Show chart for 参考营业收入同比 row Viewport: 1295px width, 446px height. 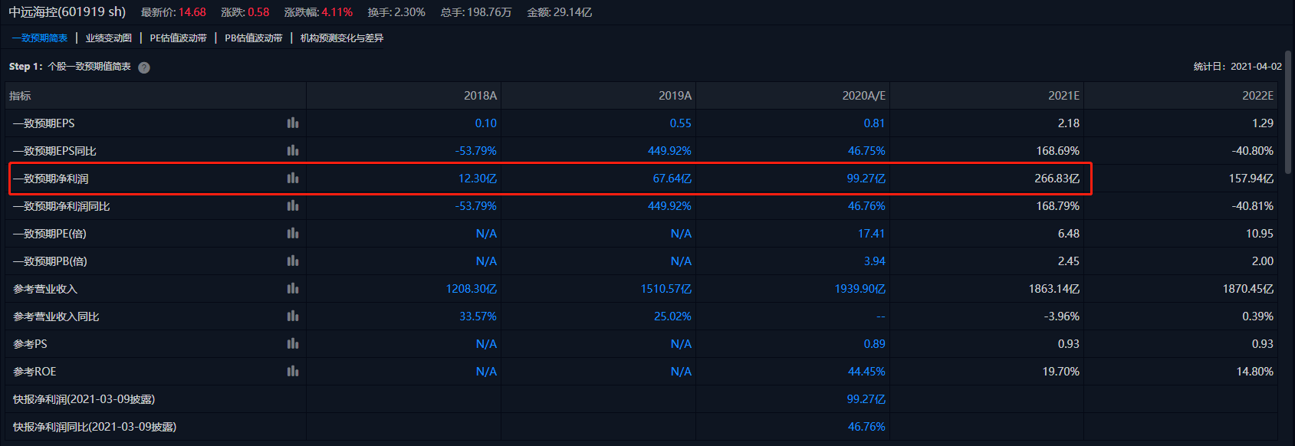293,316
